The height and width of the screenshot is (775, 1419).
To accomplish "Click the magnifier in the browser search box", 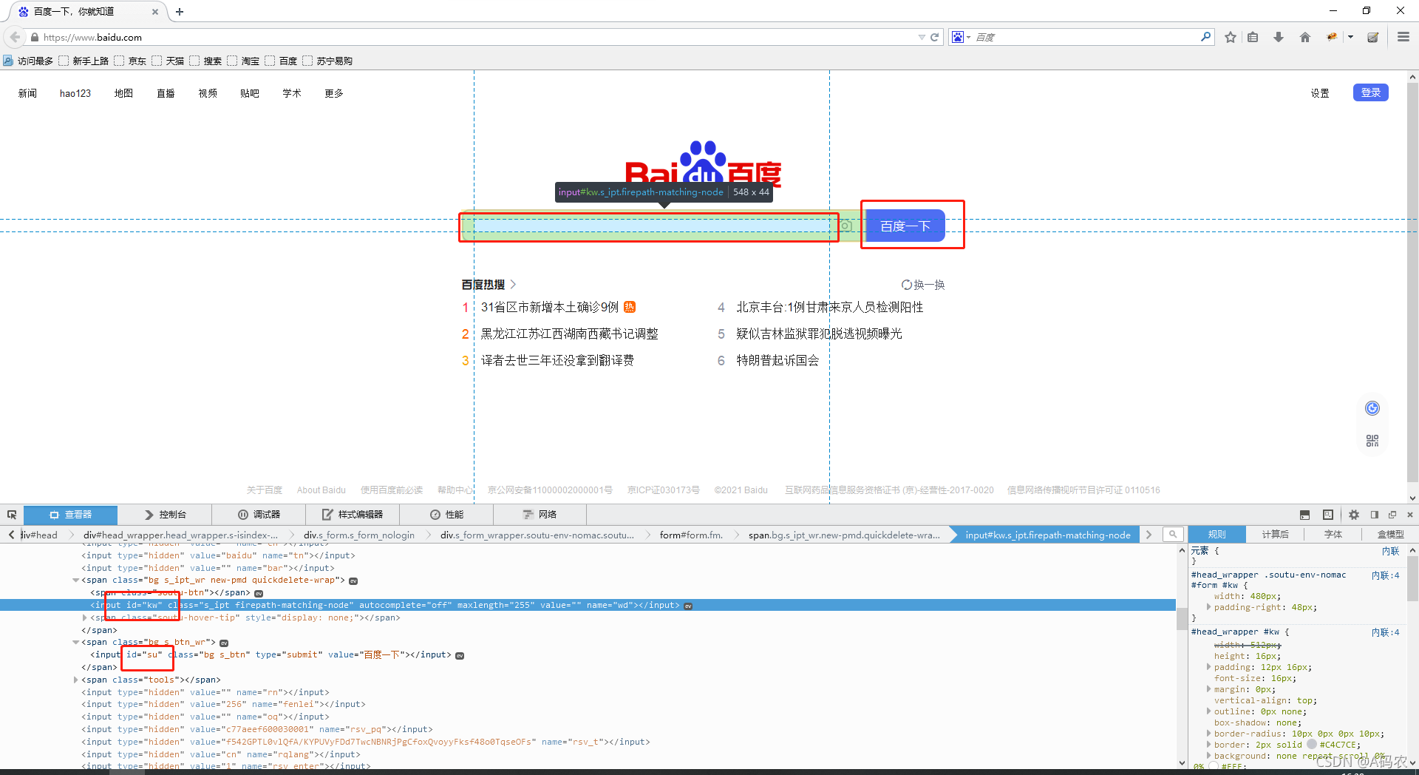I will pyautogui.click(x=1205, y=36).
